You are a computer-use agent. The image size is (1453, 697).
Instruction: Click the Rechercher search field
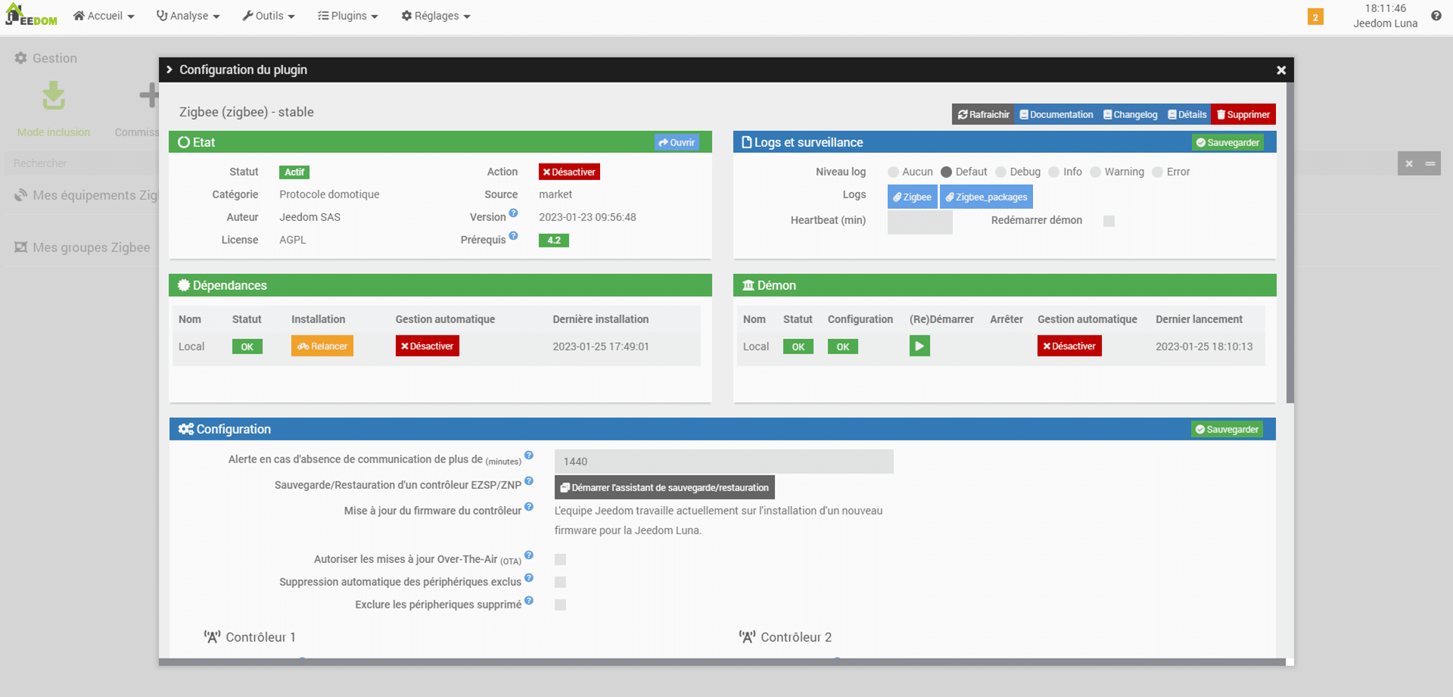point(82,163)
